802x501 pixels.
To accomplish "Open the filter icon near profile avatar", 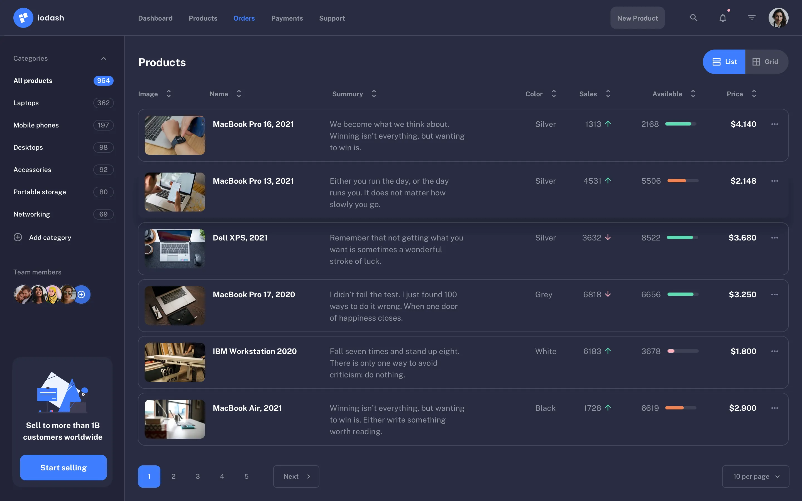I will [x=751, y=18].
